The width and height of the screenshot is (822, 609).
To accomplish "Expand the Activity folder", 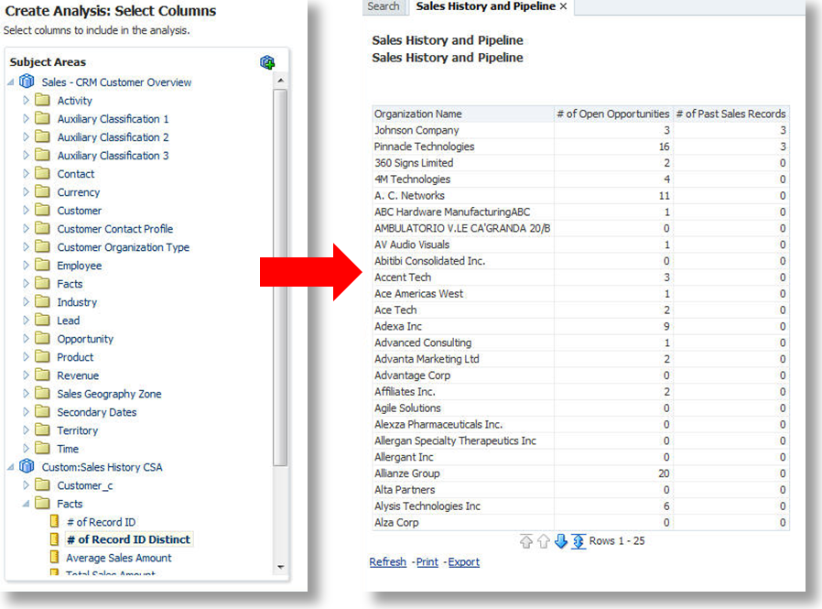I will [x=27, y=101].
